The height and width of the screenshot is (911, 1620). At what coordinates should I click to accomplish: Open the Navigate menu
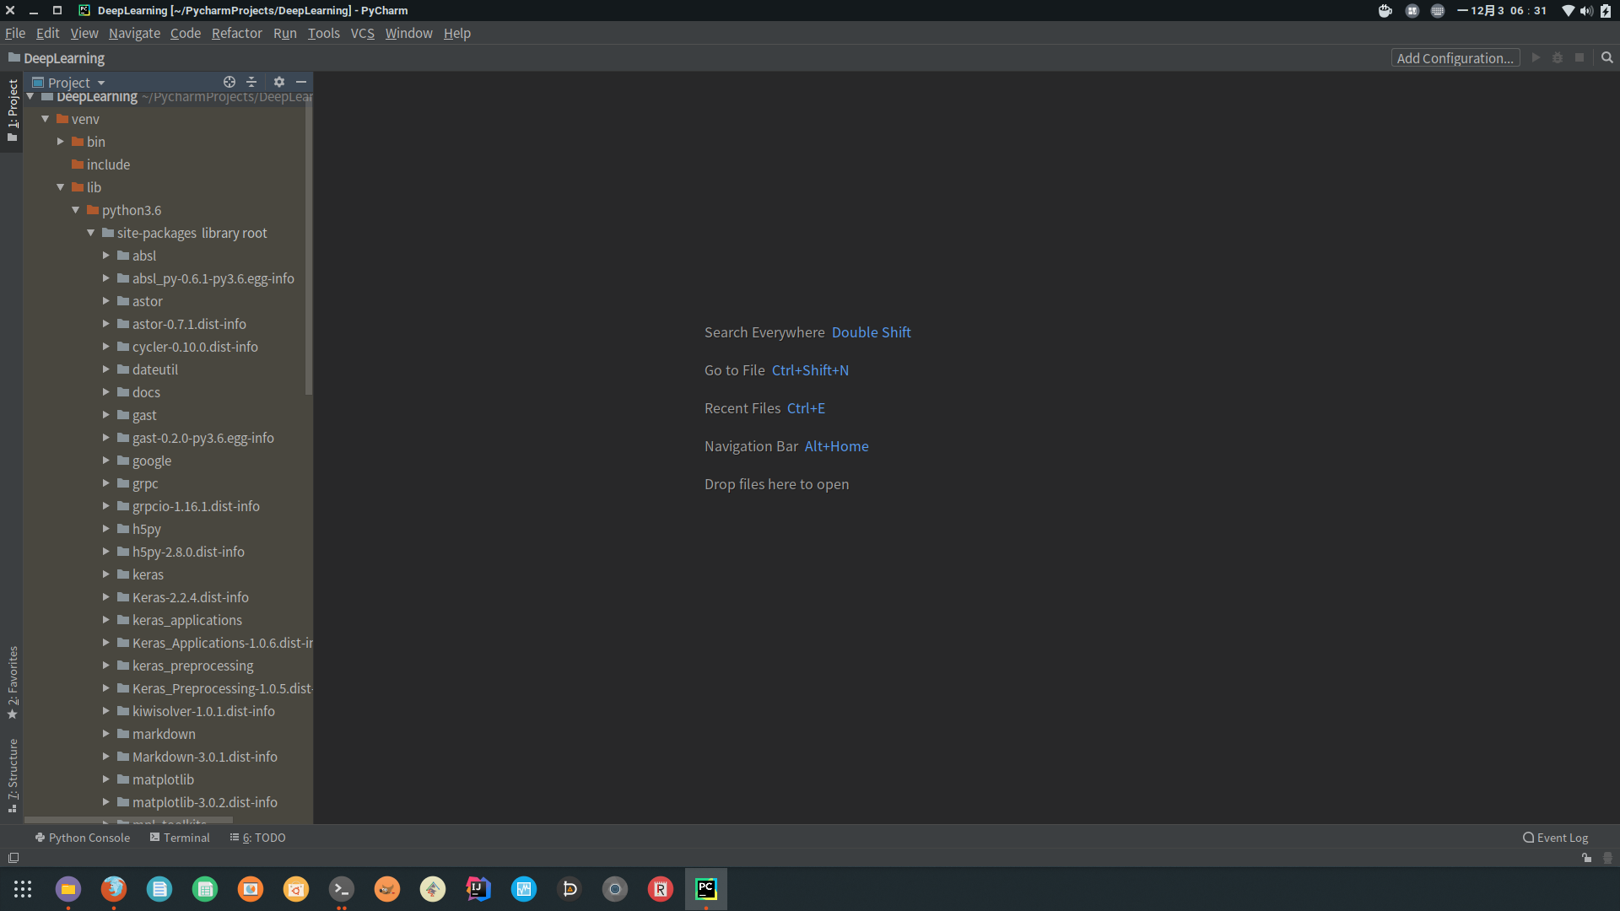[134, 33]
